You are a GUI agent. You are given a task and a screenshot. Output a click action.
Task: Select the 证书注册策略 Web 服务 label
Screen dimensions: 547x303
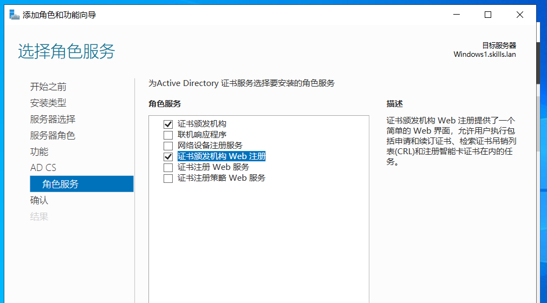coord(222,178)
